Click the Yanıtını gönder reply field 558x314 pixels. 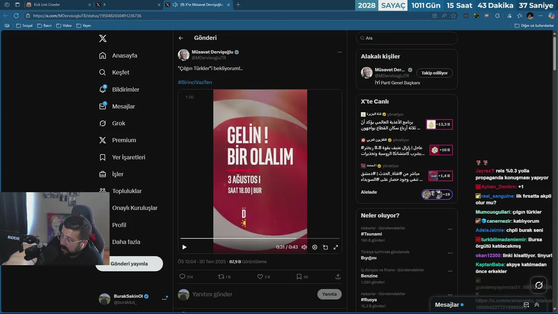[x=253, y=294]
